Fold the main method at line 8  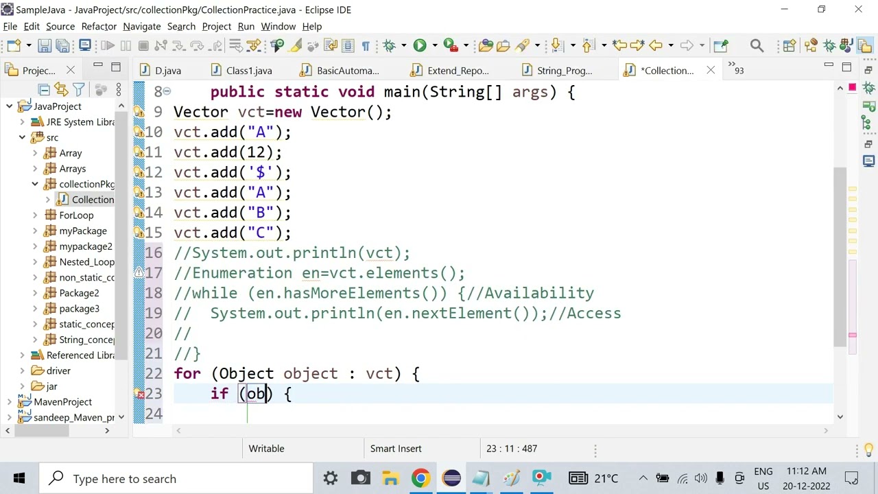pos(167,92)
